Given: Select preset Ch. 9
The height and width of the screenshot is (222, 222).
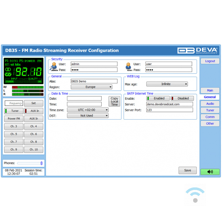Looking at the screenshot, I should pyautogui.click(x=14, y=149).
